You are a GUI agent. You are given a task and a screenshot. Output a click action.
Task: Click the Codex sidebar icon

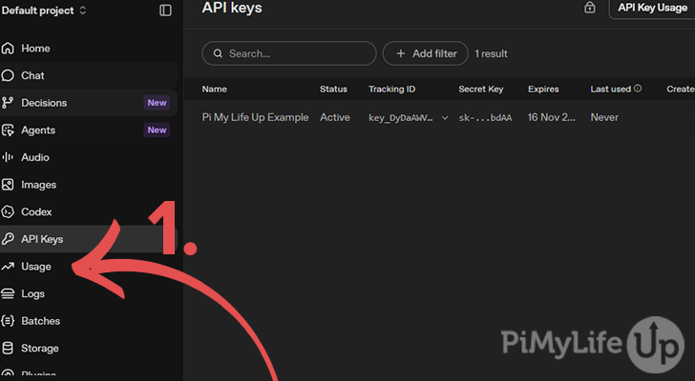8,212
